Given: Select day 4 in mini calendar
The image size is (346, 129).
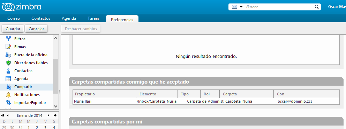Looking at the screenshot, I should (x=54, y=127).
